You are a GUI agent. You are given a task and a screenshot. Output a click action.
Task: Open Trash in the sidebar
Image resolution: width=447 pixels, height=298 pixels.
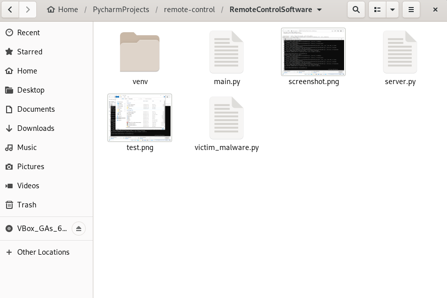click(27, 205)
